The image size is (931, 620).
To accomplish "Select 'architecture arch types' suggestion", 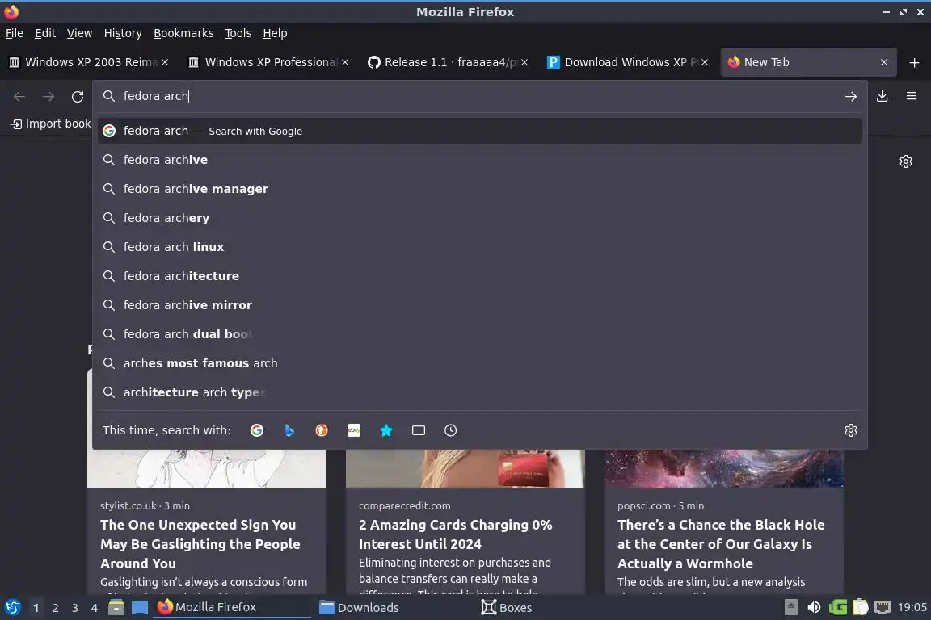I will [480, 392].
